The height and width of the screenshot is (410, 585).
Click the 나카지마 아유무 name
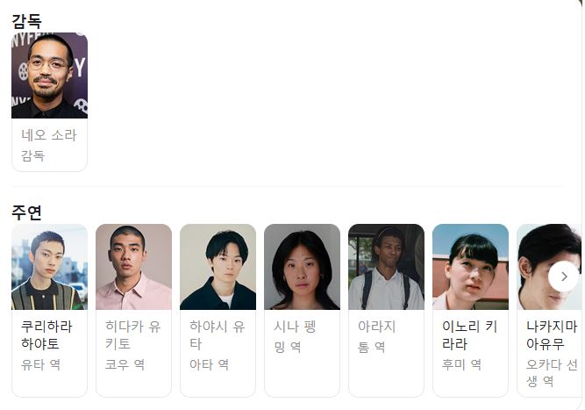(x=552, y=335)
